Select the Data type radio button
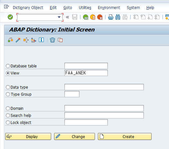The width and height of the screenshot is (169, 149). coord(8,87)
